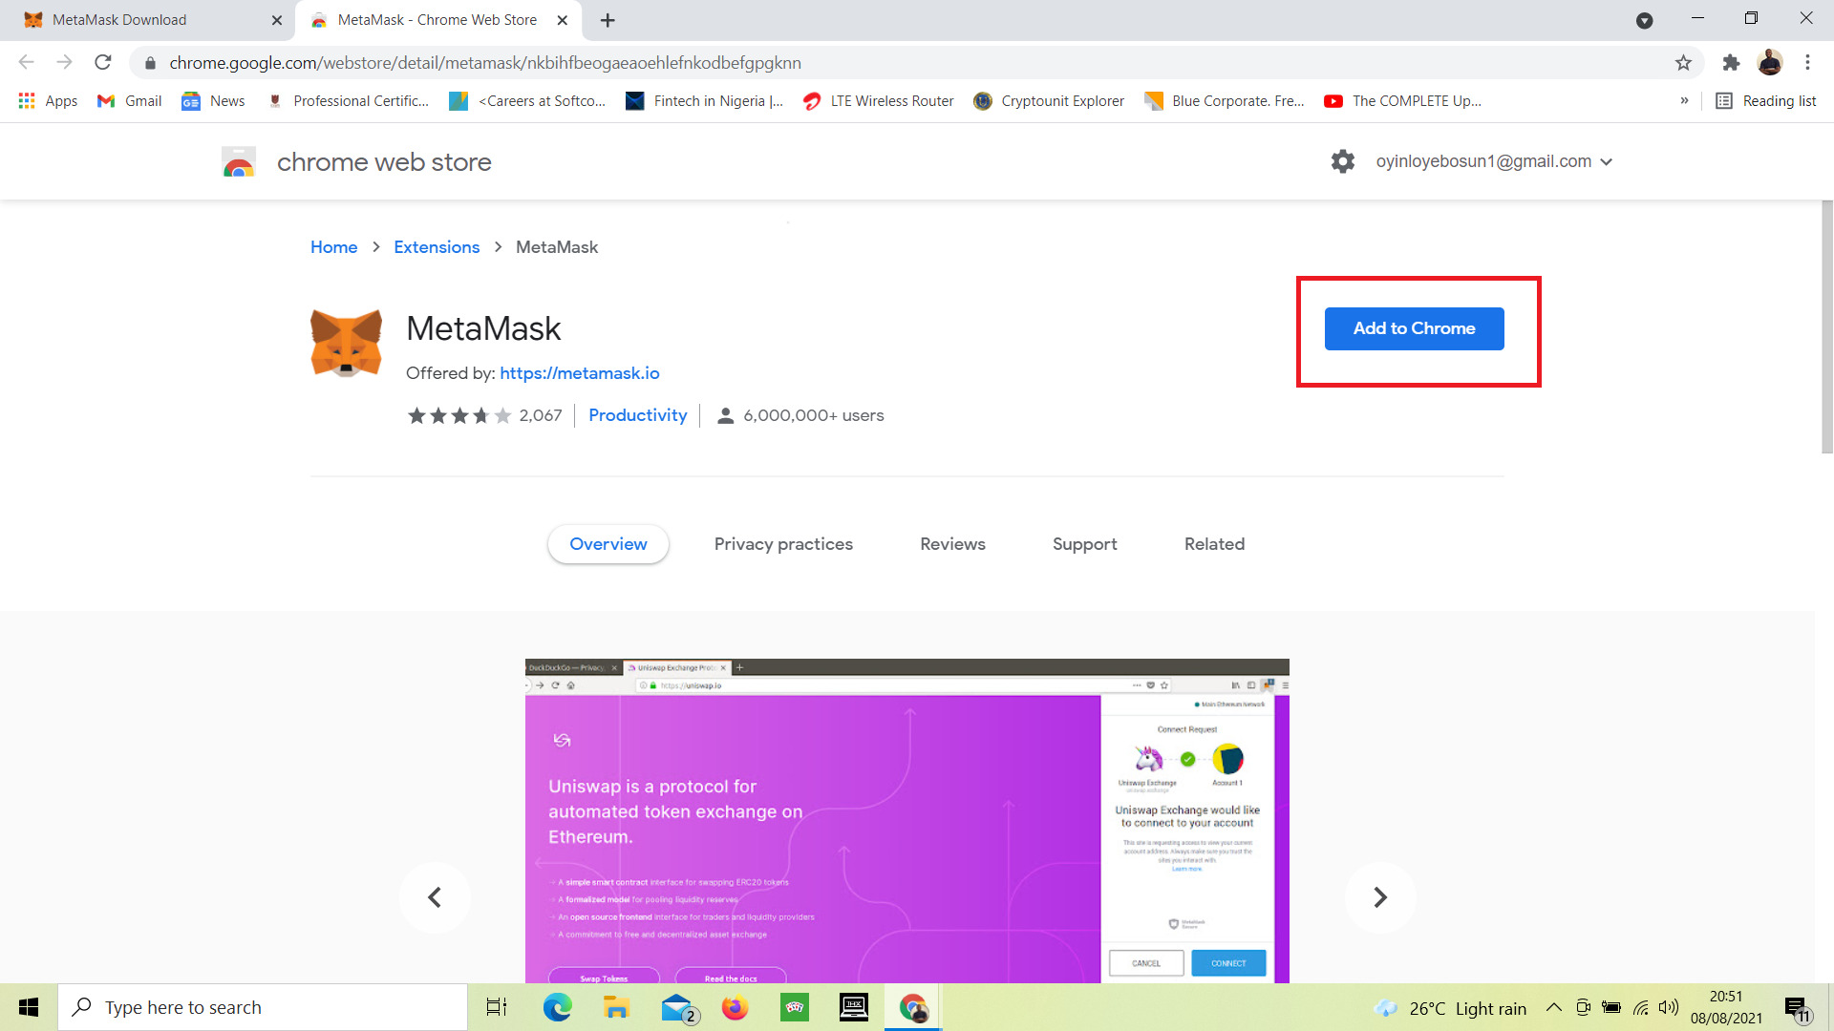Open the taskbar clock showing 20:51

pyautogui.click(x=1726, y=1007)
